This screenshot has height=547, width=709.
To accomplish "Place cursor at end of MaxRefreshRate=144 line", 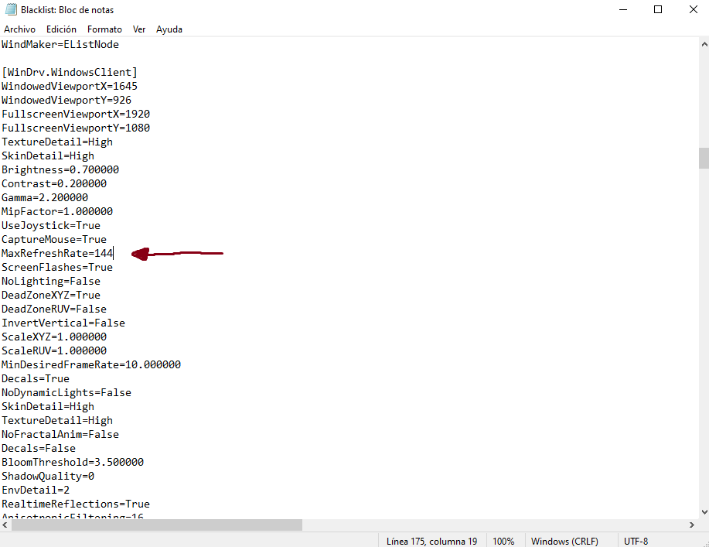I will [x=114, y=253].
